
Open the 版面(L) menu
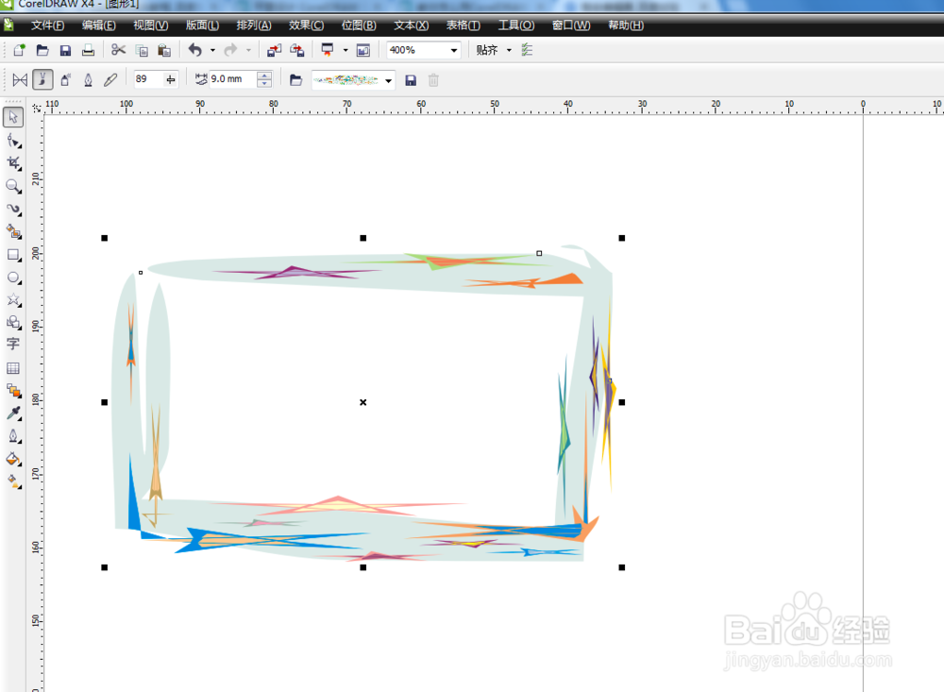click(x=202, y=25)
